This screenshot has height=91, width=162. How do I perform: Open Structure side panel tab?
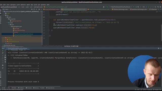(1, 83)
